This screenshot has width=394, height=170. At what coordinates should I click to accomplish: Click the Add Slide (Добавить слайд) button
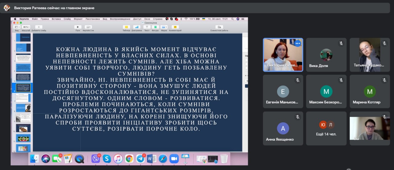point(39,27)
